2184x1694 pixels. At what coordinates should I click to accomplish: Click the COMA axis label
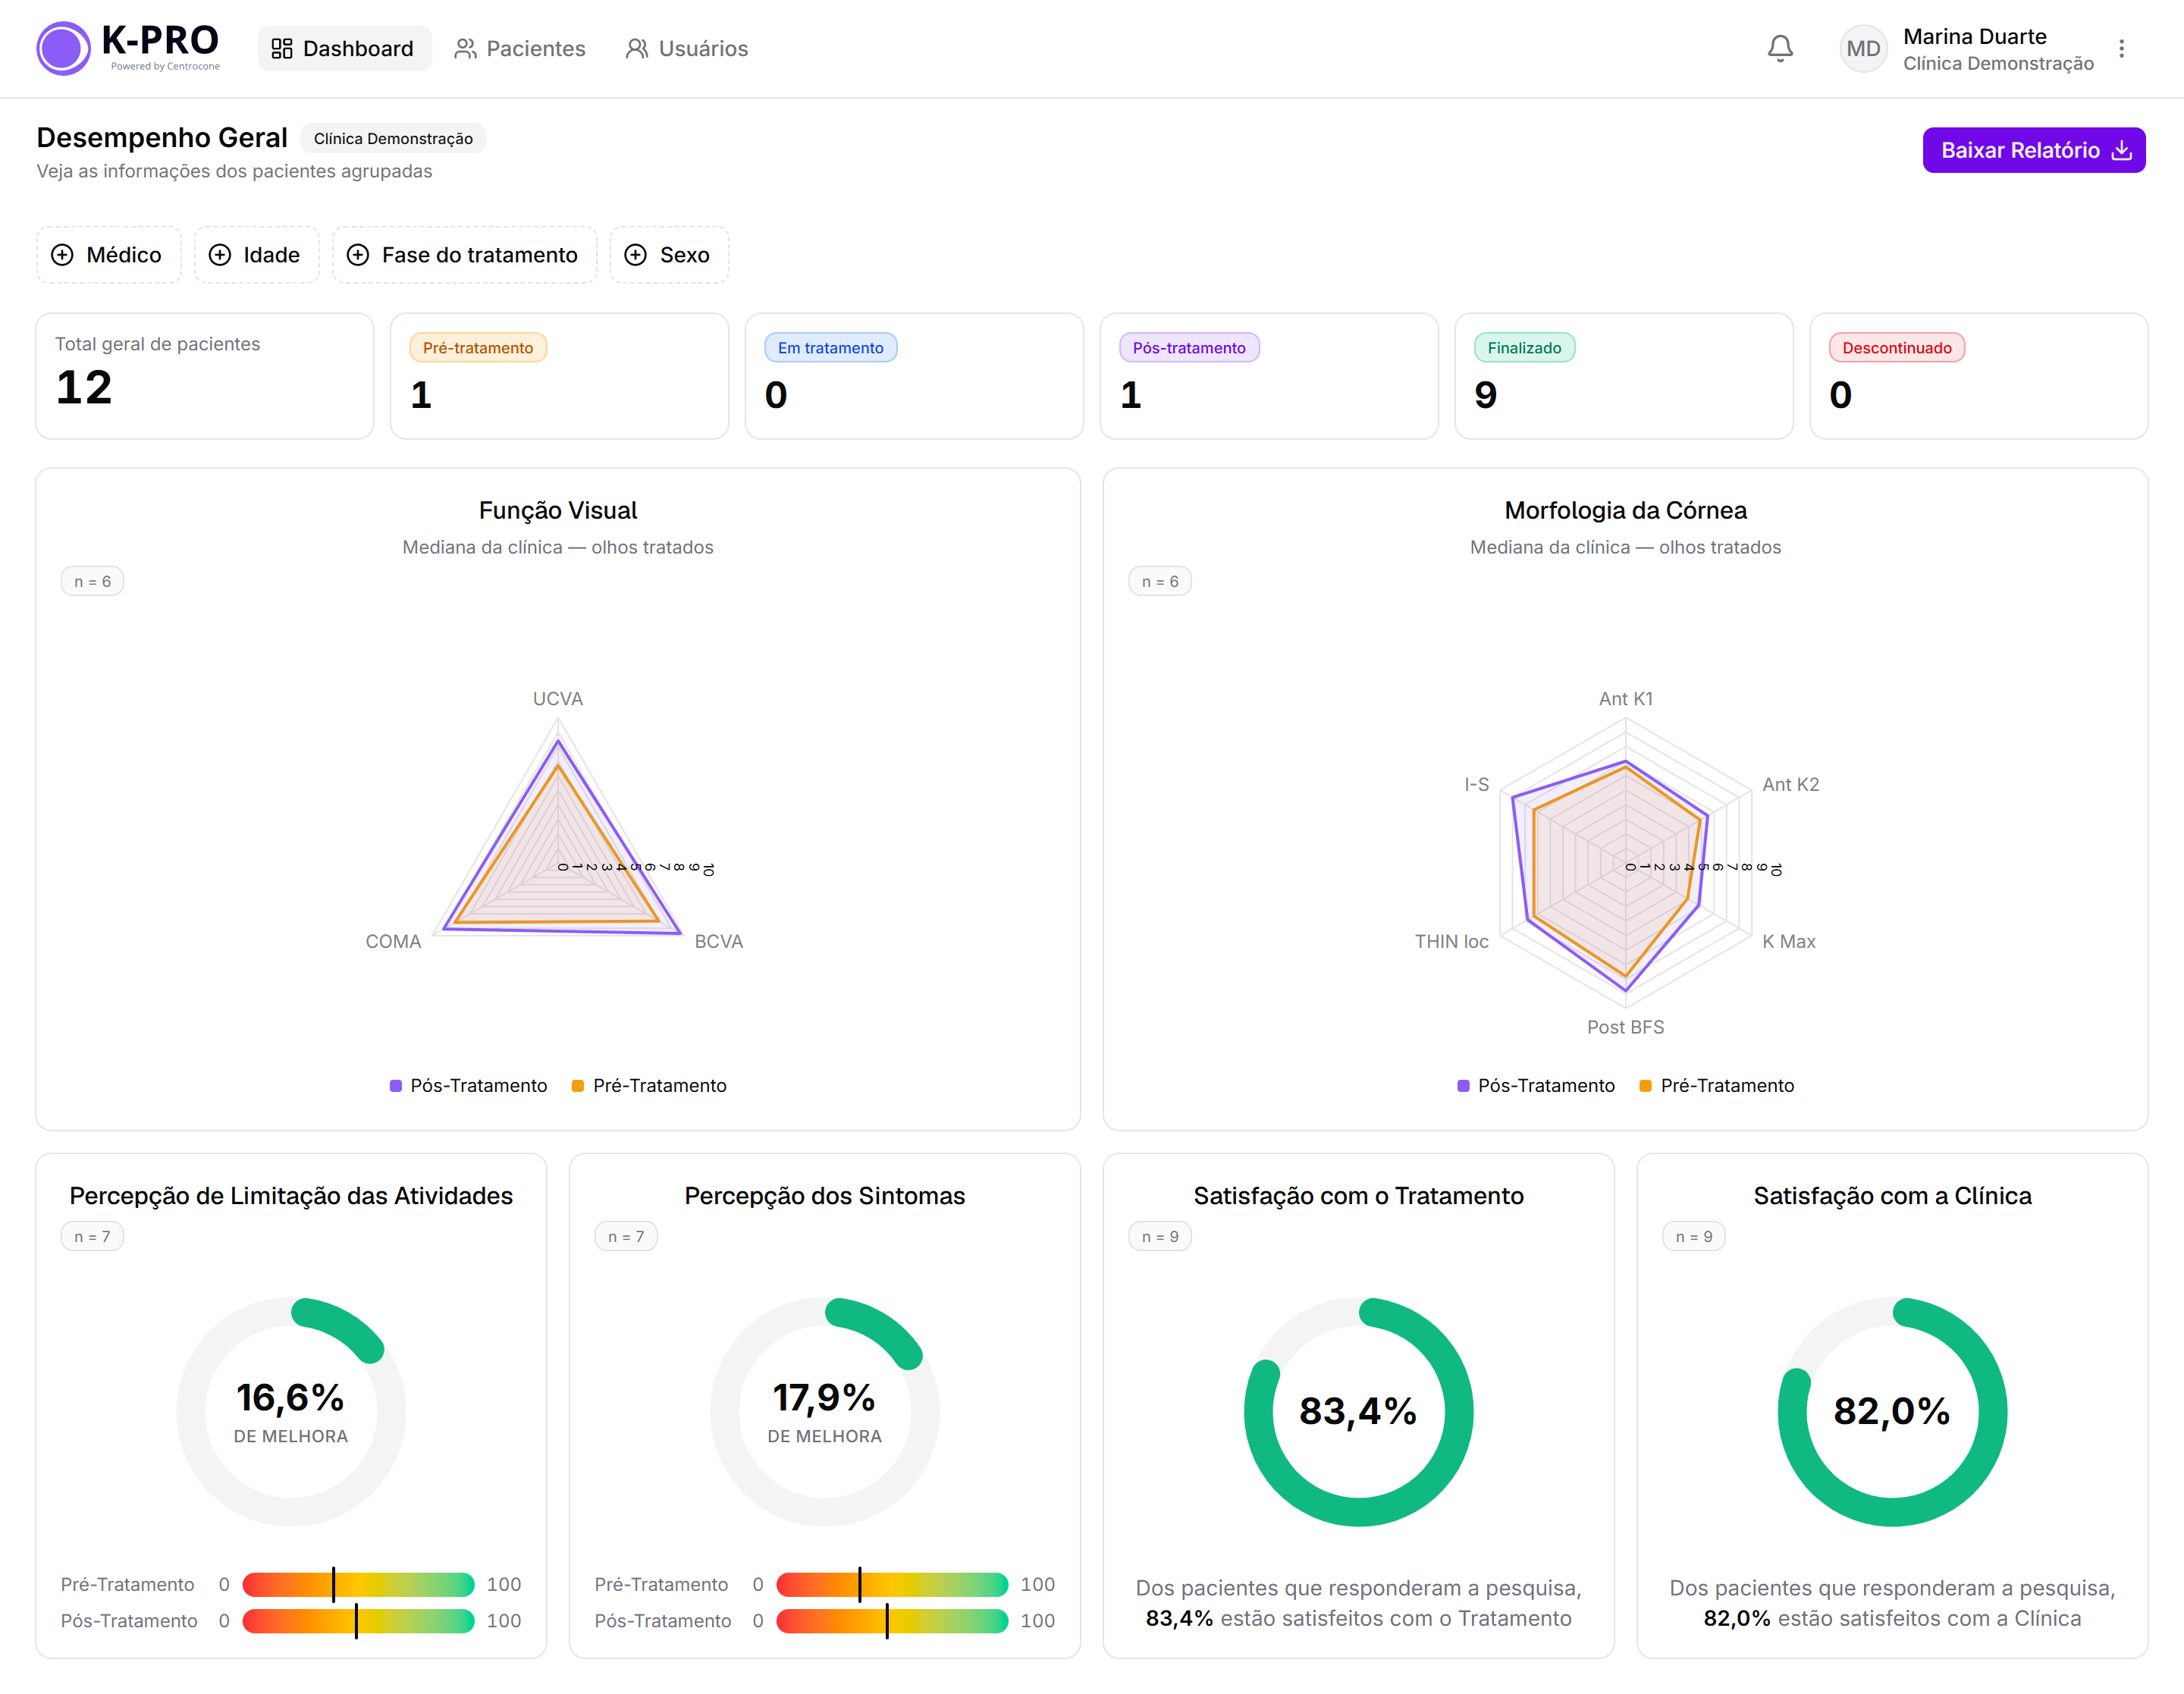click(393, 941)
